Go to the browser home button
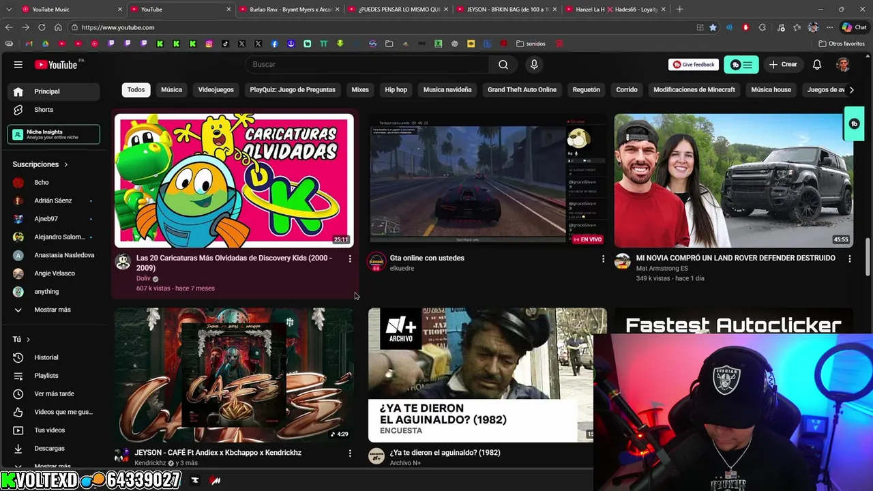This screenshot has width=873, height=491. [58, 27]
